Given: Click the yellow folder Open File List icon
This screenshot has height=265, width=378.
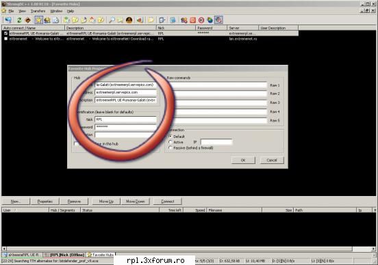Looking at the screenshot, I should (x=151, y=20).
